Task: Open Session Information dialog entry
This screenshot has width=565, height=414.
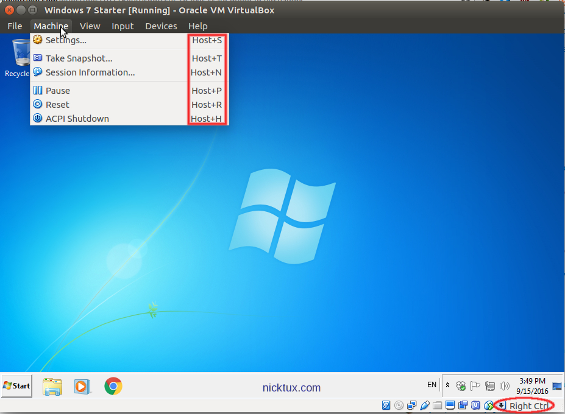Action: click(90, 72)
